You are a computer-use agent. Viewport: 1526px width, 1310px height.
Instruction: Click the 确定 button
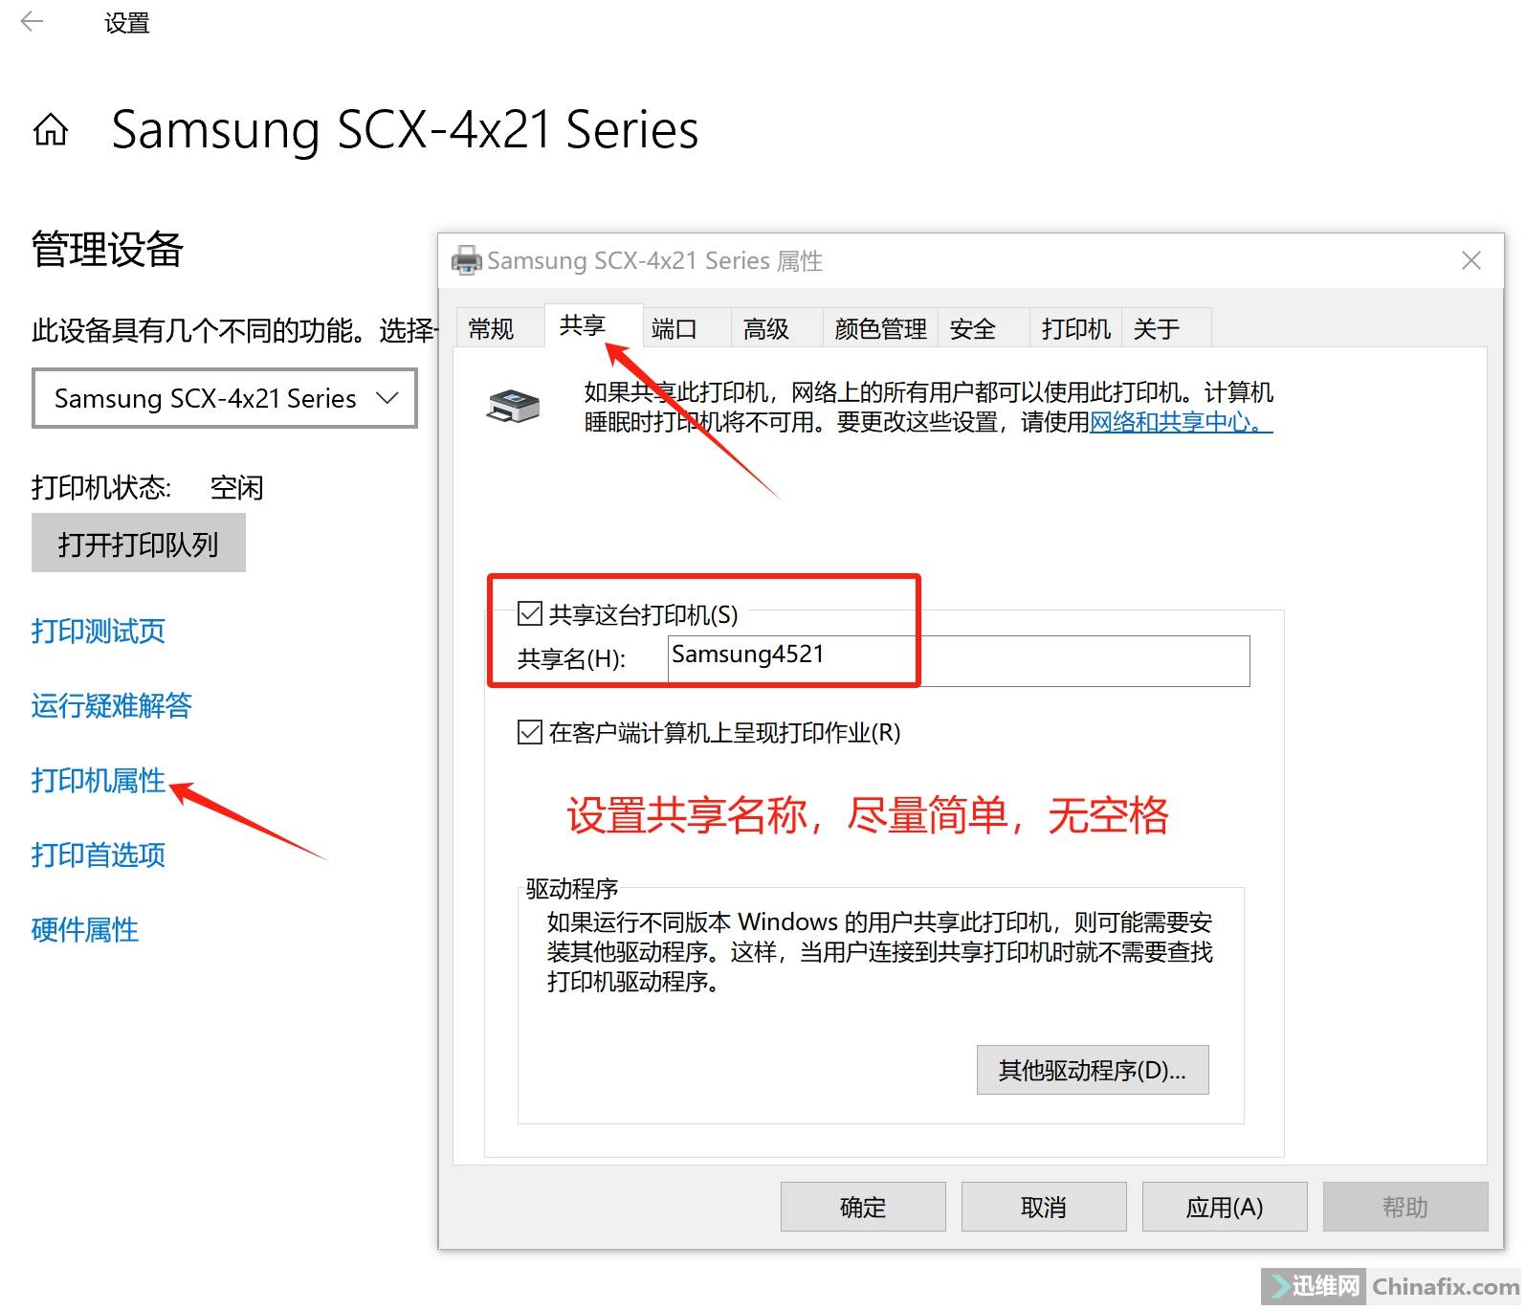pyautogui.click(x=863, y=1207)
